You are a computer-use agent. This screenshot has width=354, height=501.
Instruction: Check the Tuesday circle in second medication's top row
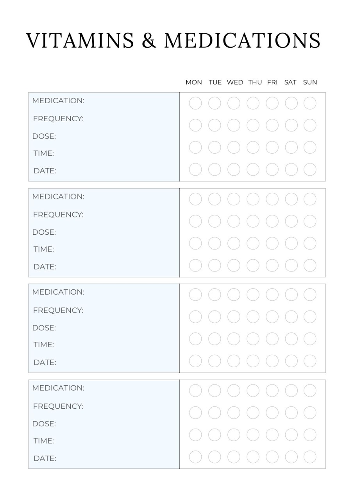click(x=215, y=199)
